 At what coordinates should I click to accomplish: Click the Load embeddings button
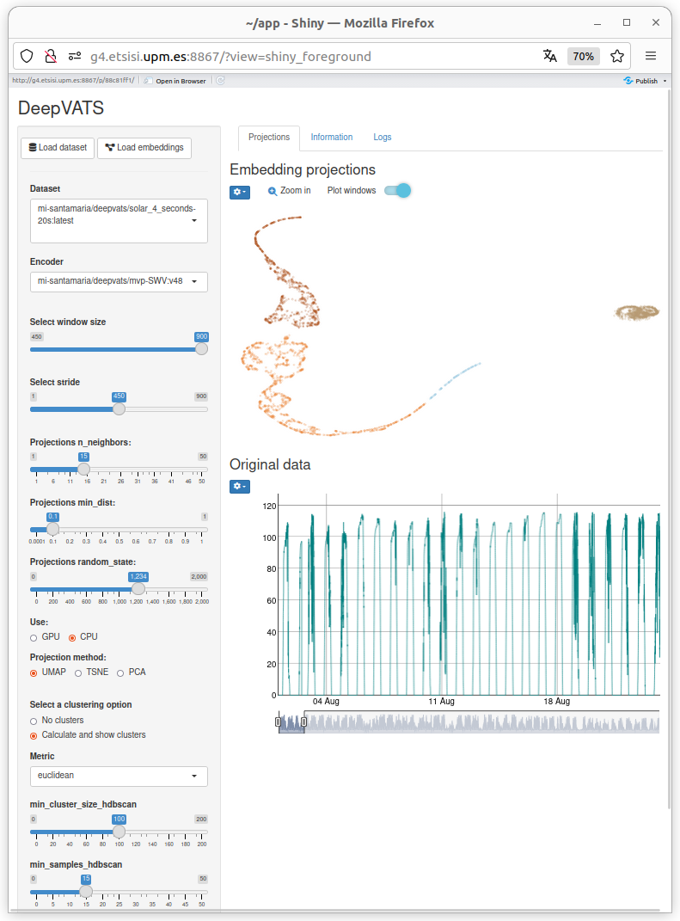(x=144, y=147)
